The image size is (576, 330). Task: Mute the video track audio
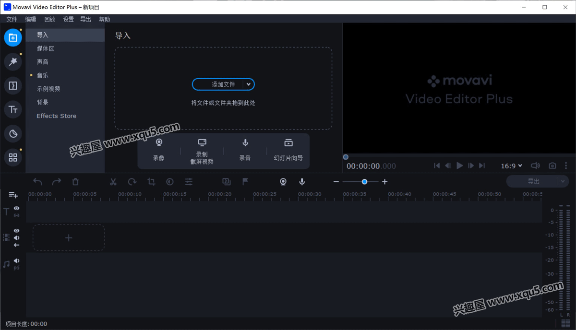(x=17, y=238)
